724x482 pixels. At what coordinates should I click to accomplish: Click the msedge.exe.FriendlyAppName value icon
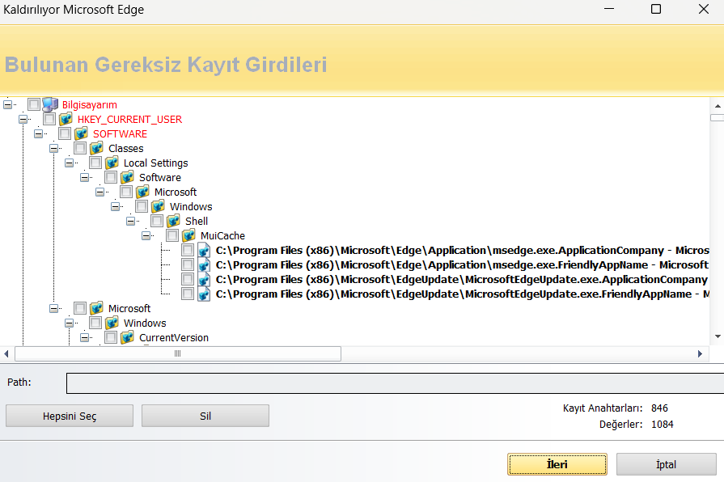click(x=204, y=264)
